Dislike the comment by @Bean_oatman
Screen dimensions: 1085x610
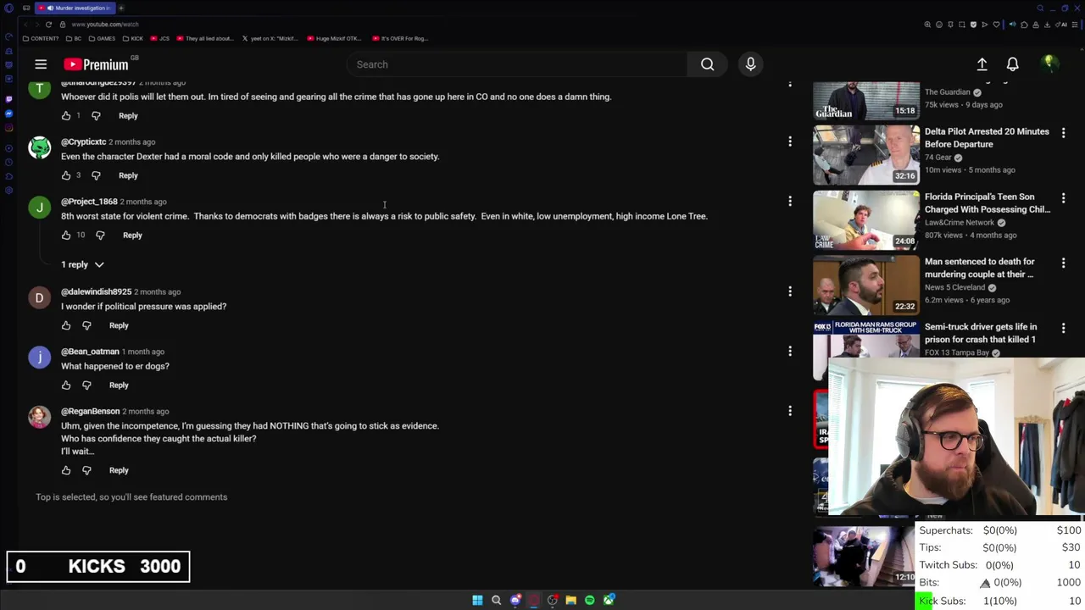pos(86,385)
